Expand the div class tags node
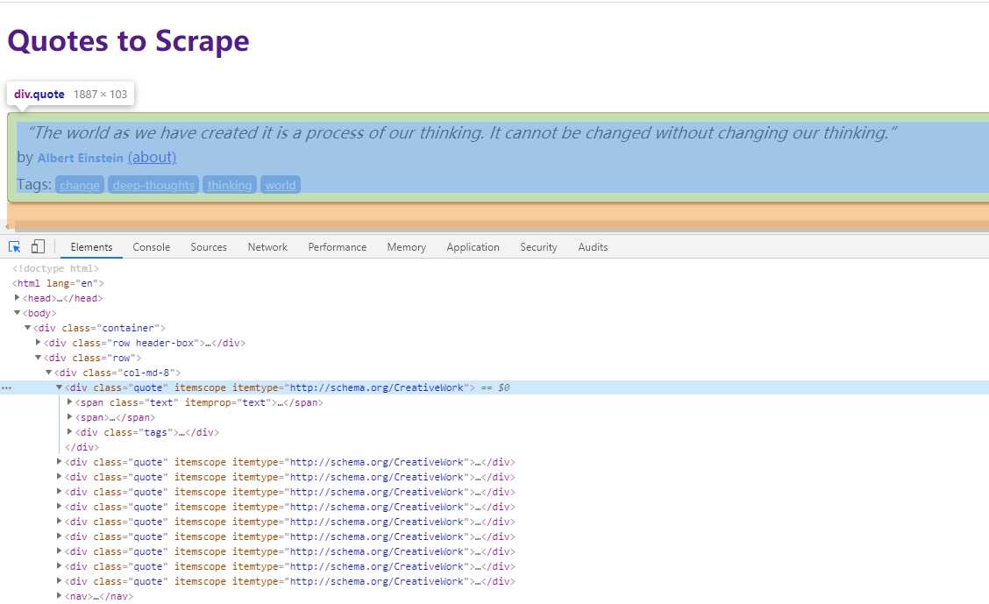 69,432
